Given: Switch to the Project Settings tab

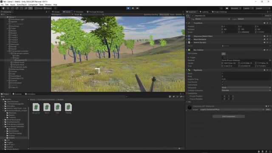Looking at the screenshot, I should [219, 12].
